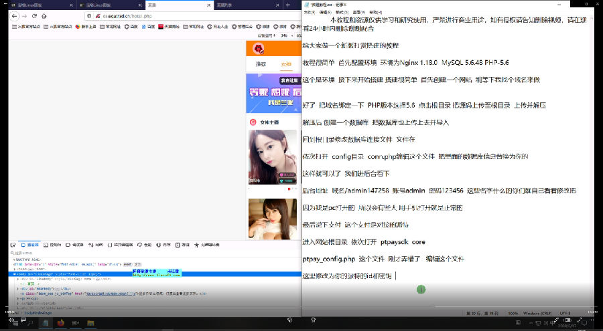
Task: Expand the div id livebody node
Action: click(18, 279)
